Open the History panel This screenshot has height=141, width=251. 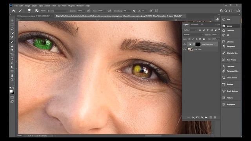tap(229, 98)
